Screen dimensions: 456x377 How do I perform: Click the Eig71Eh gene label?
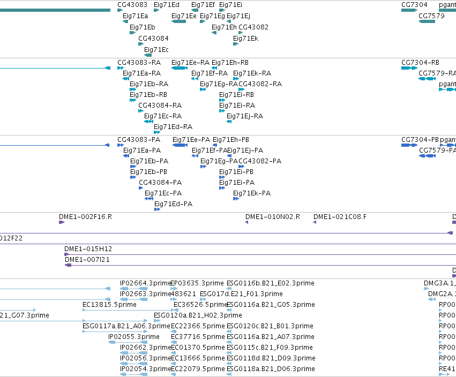pyautogui.click(x=224, y=27)
